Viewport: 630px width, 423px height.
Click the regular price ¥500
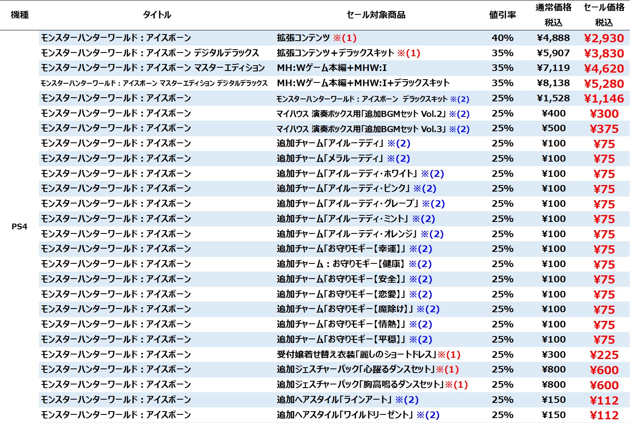(554, 128)
